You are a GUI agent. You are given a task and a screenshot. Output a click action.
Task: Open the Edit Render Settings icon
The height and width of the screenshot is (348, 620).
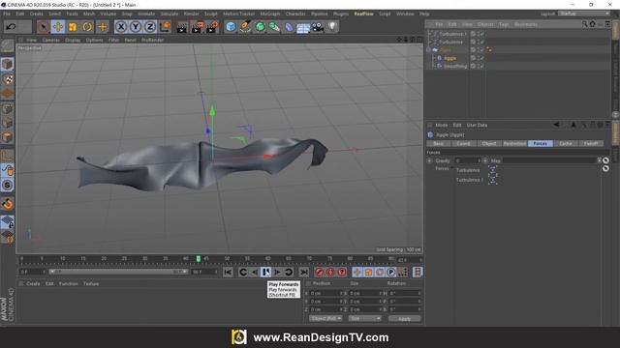213,27
